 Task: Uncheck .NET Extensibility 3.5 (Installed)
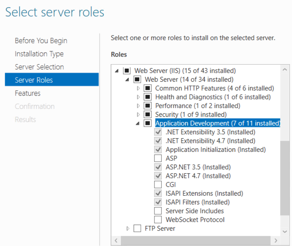click(158, 132)
